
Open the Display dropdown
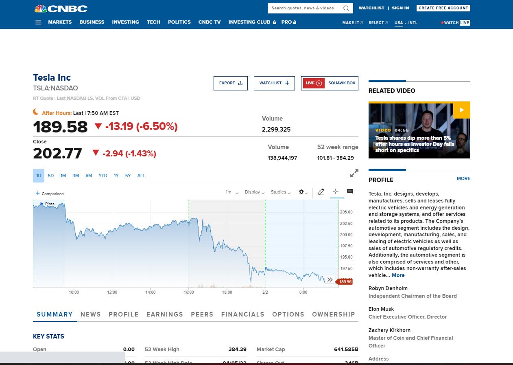pos(255,192)
